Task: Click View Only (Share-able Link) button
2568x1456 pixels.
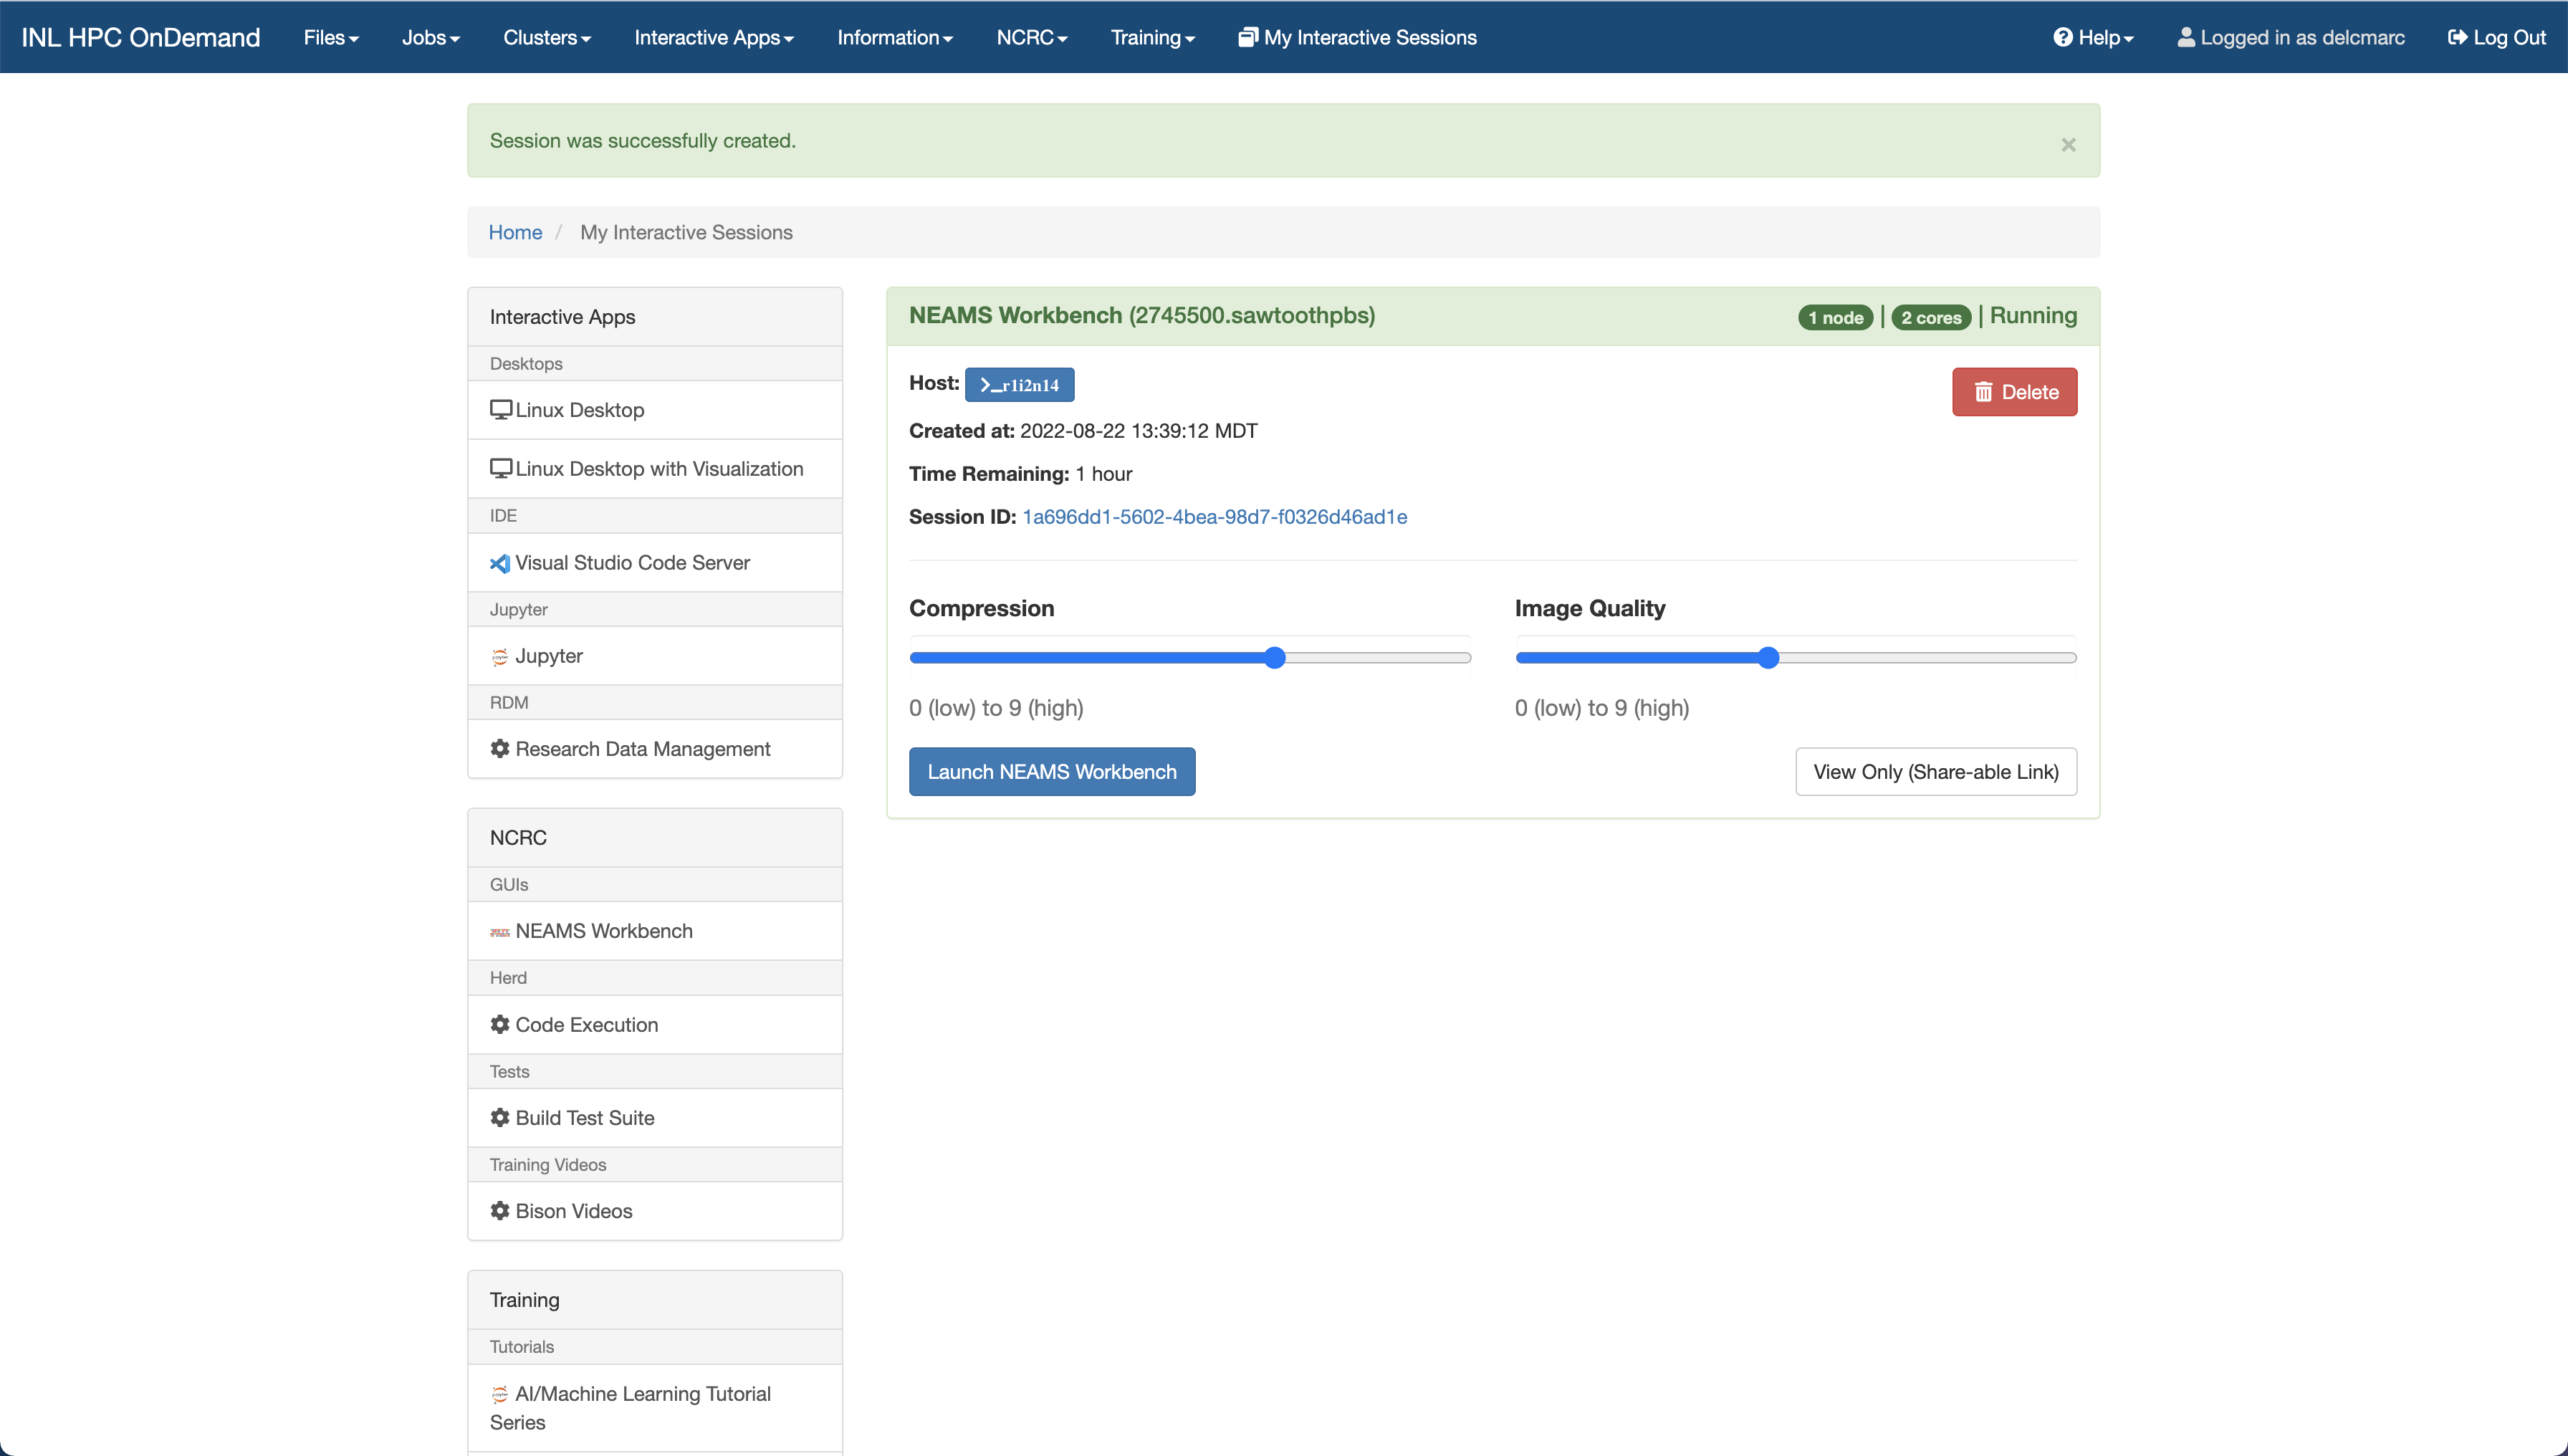Action: (1936, 772)
